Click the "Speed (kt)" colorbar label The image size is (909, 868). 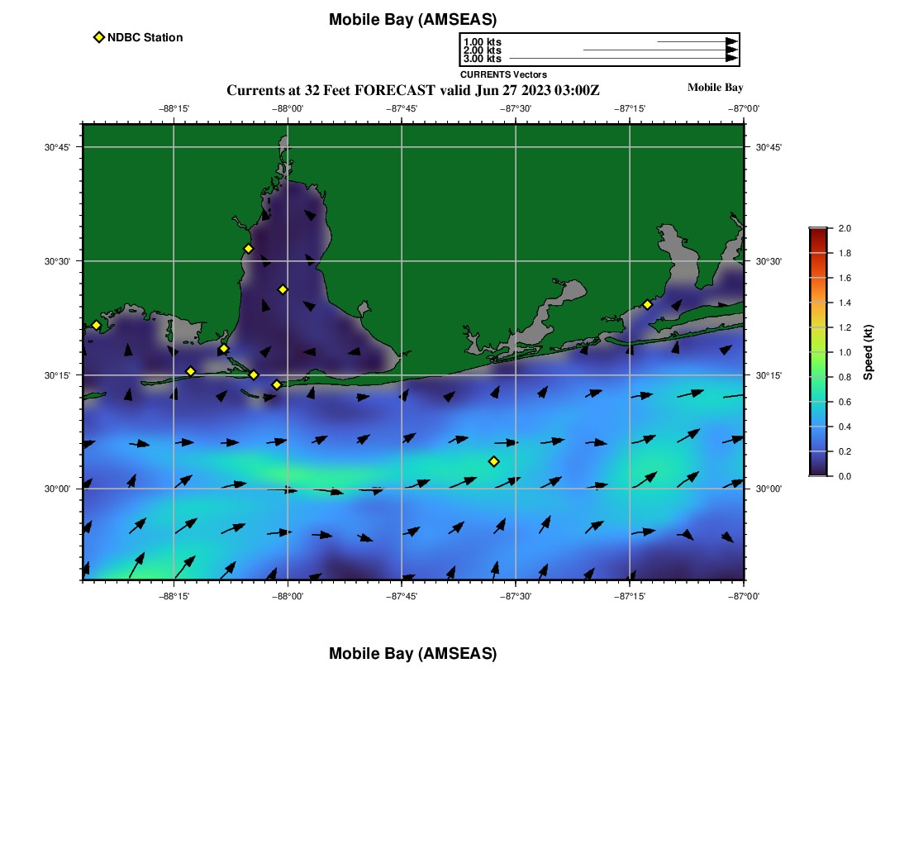(x=868, y=352)
